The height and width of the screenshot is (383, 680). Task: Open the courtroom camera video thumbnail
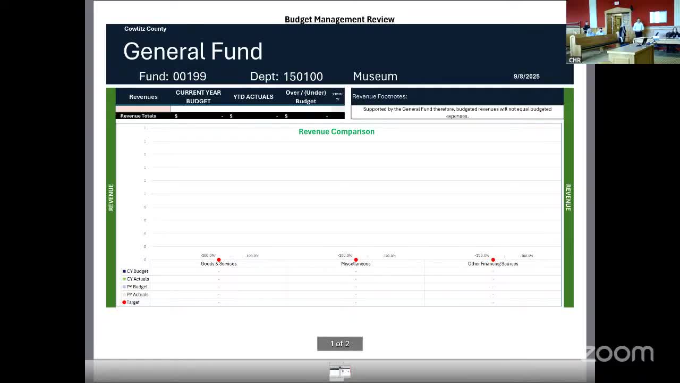623,32
